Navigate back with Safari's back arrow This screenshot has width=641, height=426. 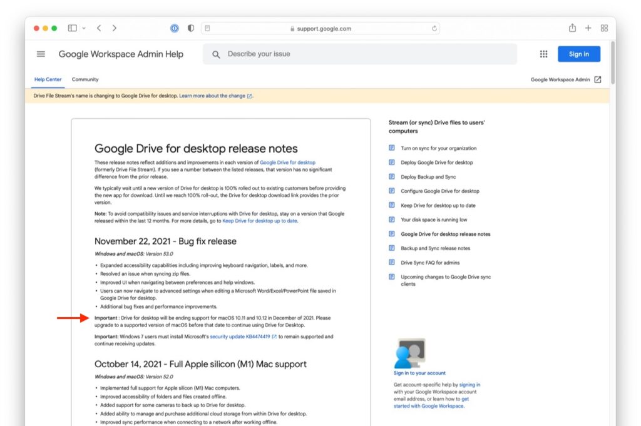(x=99, y=28)
